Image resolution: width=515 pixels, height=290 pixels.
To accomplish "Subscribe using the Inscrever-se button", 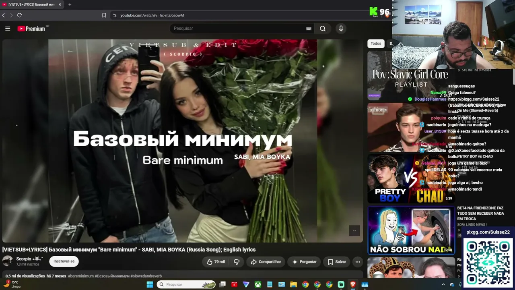I will pos(64,261).
